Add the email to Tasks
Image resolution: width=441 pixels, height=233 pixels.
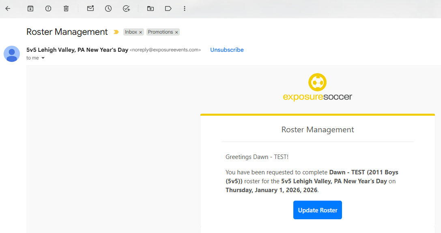pos(126,8)
